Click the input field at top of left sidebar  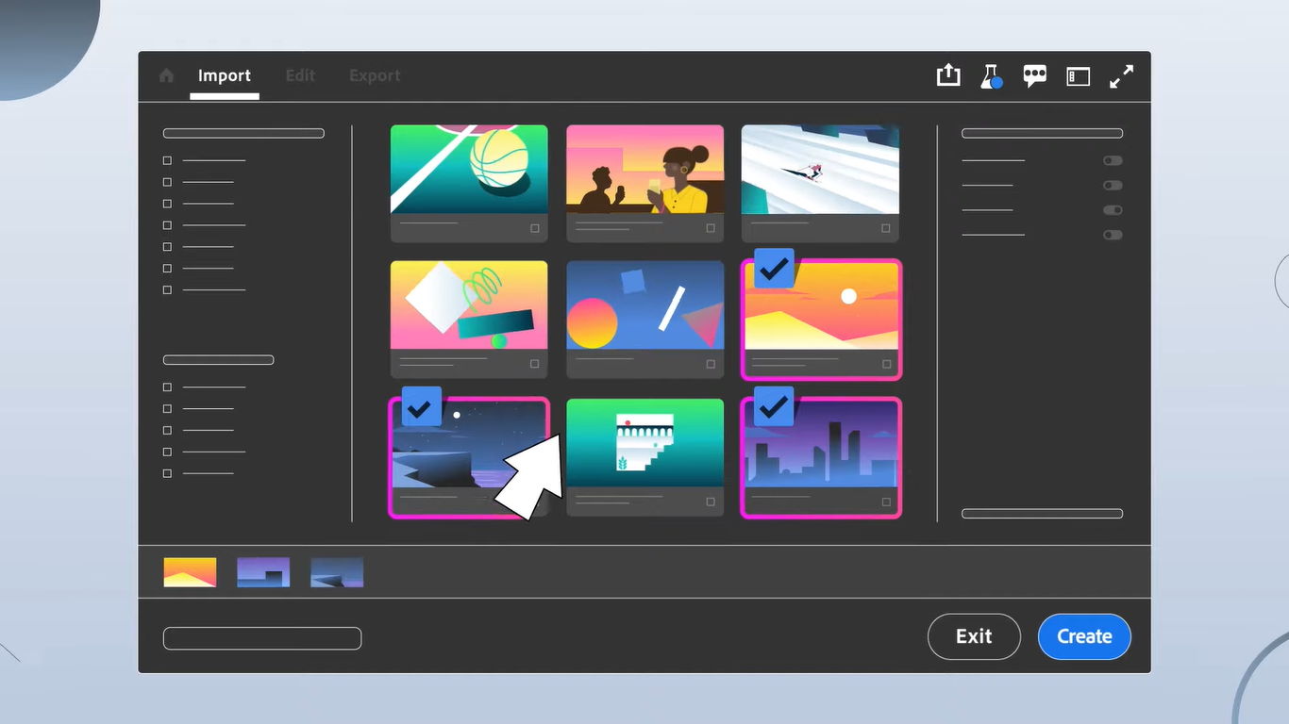pos(243,134)
